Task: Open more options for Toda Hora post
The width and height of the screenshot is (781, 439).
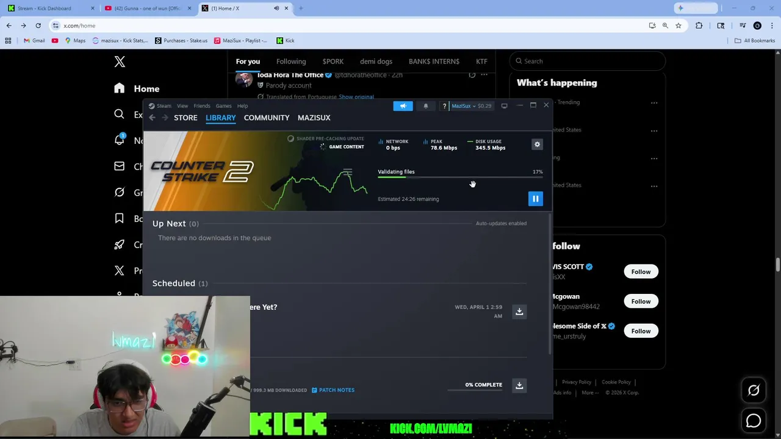Action: click(484, 75)
